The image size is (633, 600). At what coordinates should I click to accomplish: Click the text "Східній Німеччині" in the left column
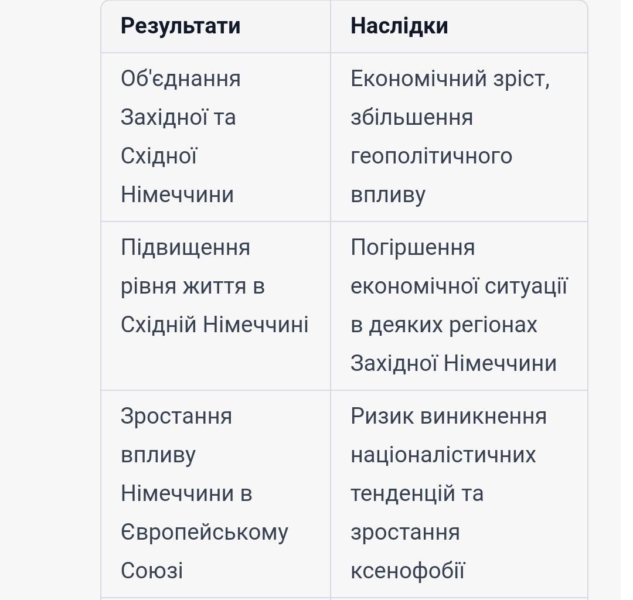coord(215,325)
